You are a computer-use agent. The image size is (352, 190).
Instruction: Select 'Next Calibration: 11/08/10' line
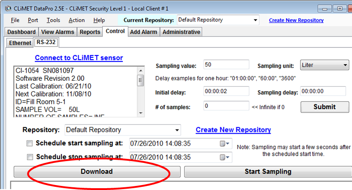pos(53,94)
